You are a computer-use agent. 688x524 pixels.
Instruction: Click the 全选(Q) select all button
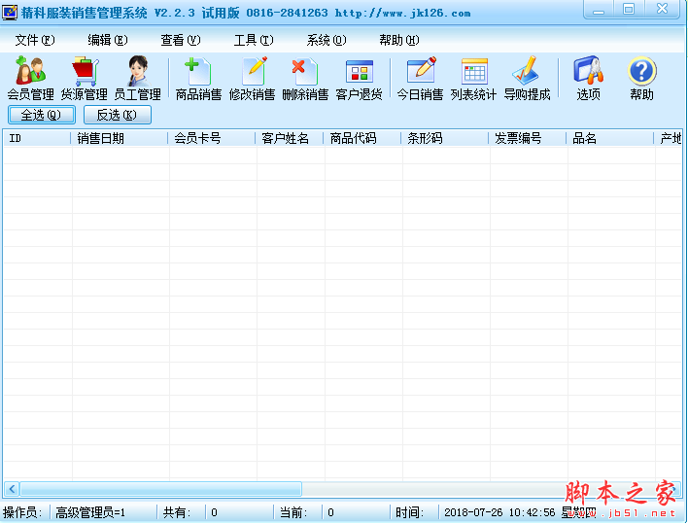42,115
